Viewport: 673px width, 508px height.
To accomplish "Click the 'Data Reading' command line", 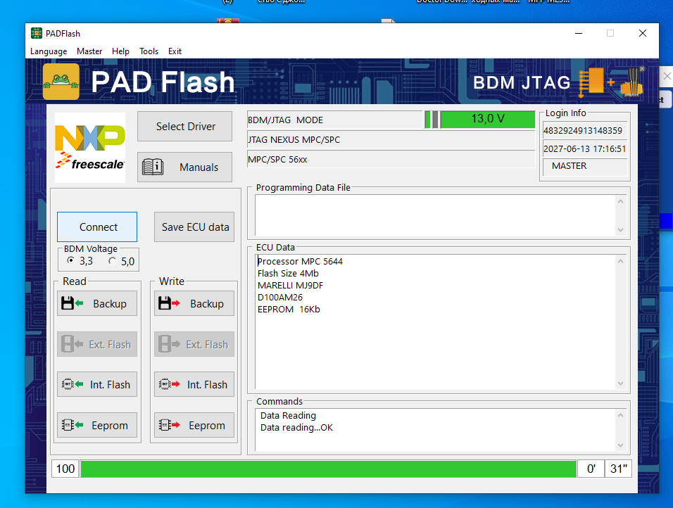I will 288,415.
